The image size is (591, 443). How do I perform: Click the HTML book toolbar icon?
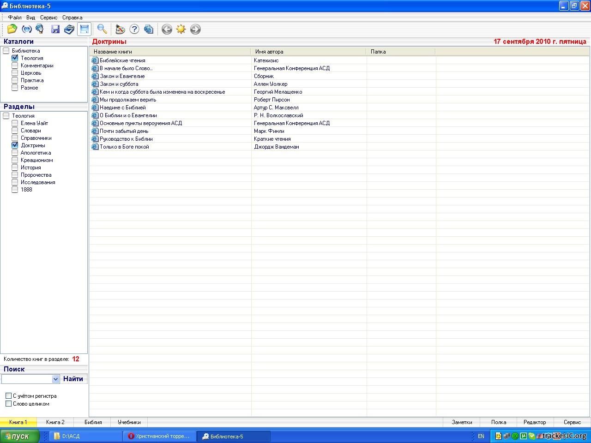[69, 29]
